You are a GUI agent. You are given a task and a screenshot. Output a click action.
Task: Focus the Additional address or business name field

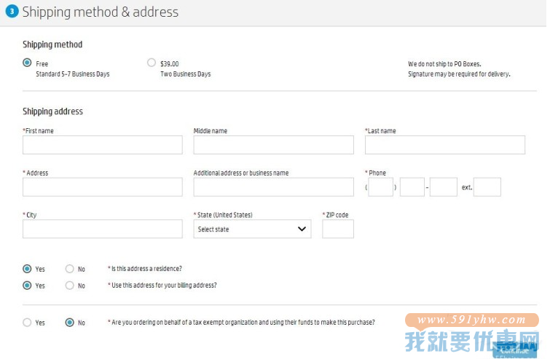[x=274, y=187]
